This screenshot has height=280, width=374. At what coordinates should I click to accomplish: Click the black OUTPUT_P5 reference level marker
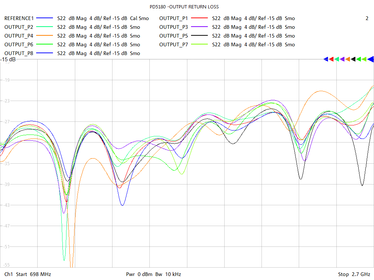pyautogui.click(x=353, y=59)
